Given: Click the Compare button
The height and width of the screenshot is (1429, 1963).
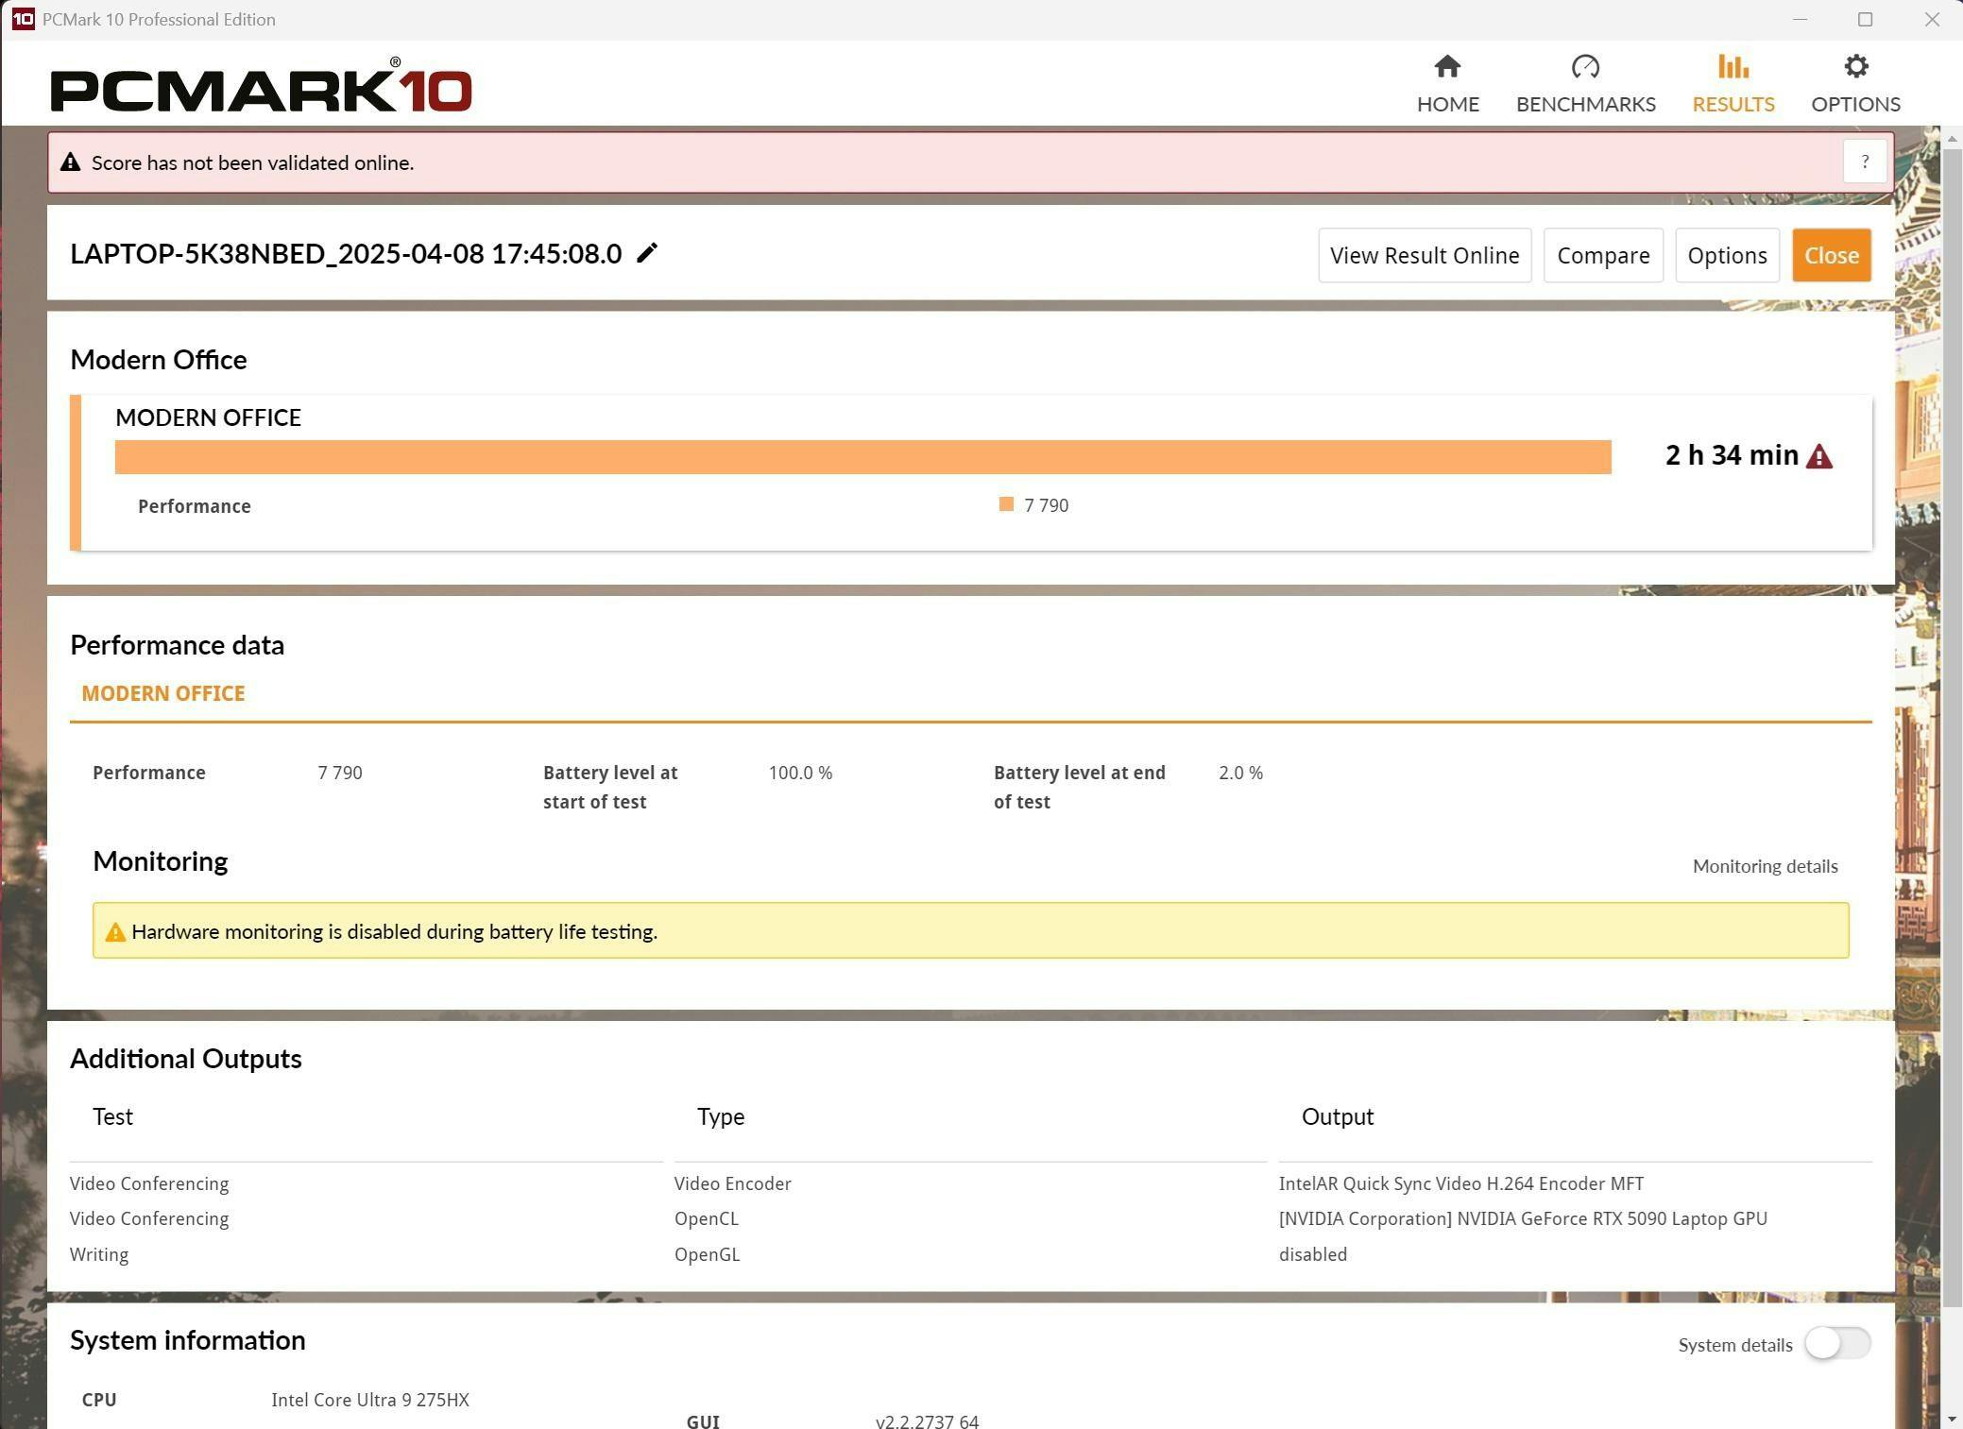Looking at the screenshot, I should point(1603,255).
